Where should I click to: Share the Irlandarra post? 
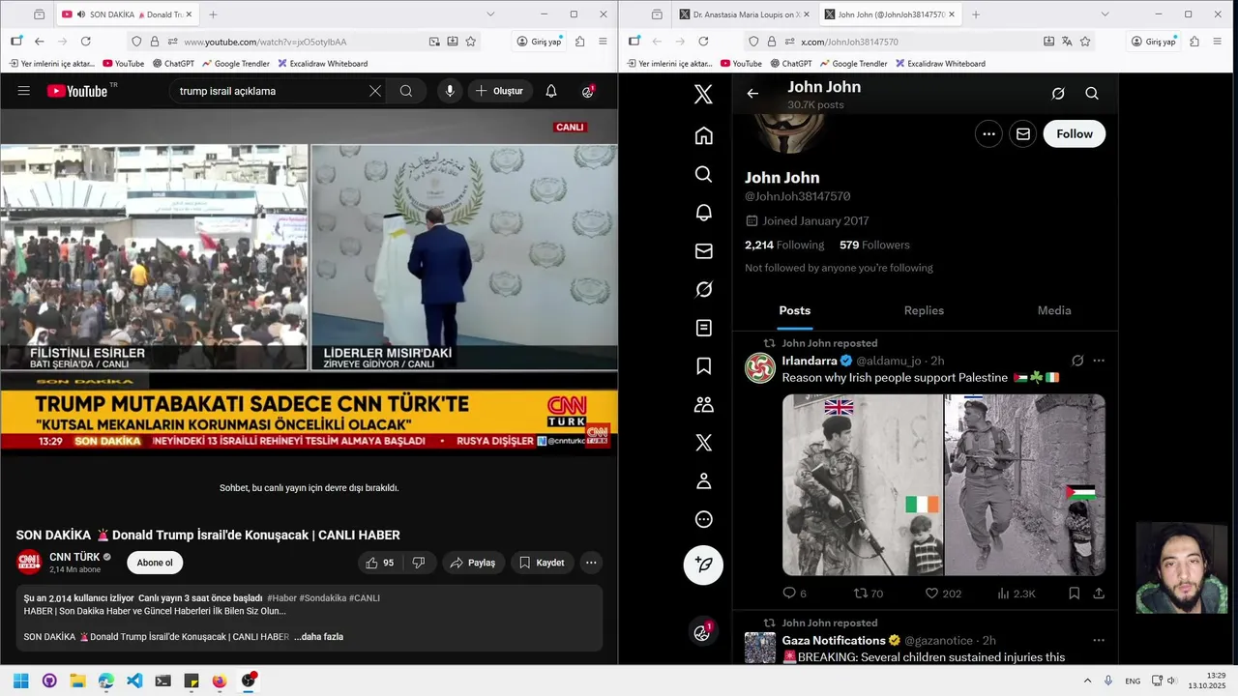(x=1099, y=594)
